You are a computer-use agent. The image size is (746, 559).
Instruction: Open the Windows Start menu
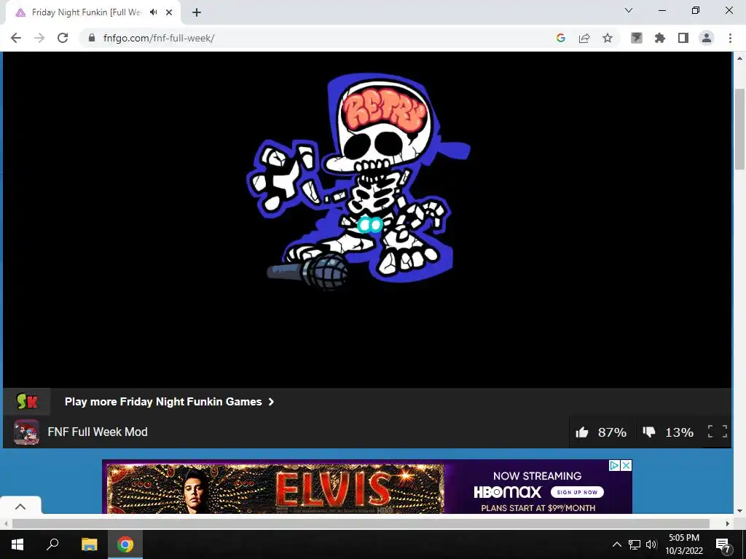pos(17,544)
